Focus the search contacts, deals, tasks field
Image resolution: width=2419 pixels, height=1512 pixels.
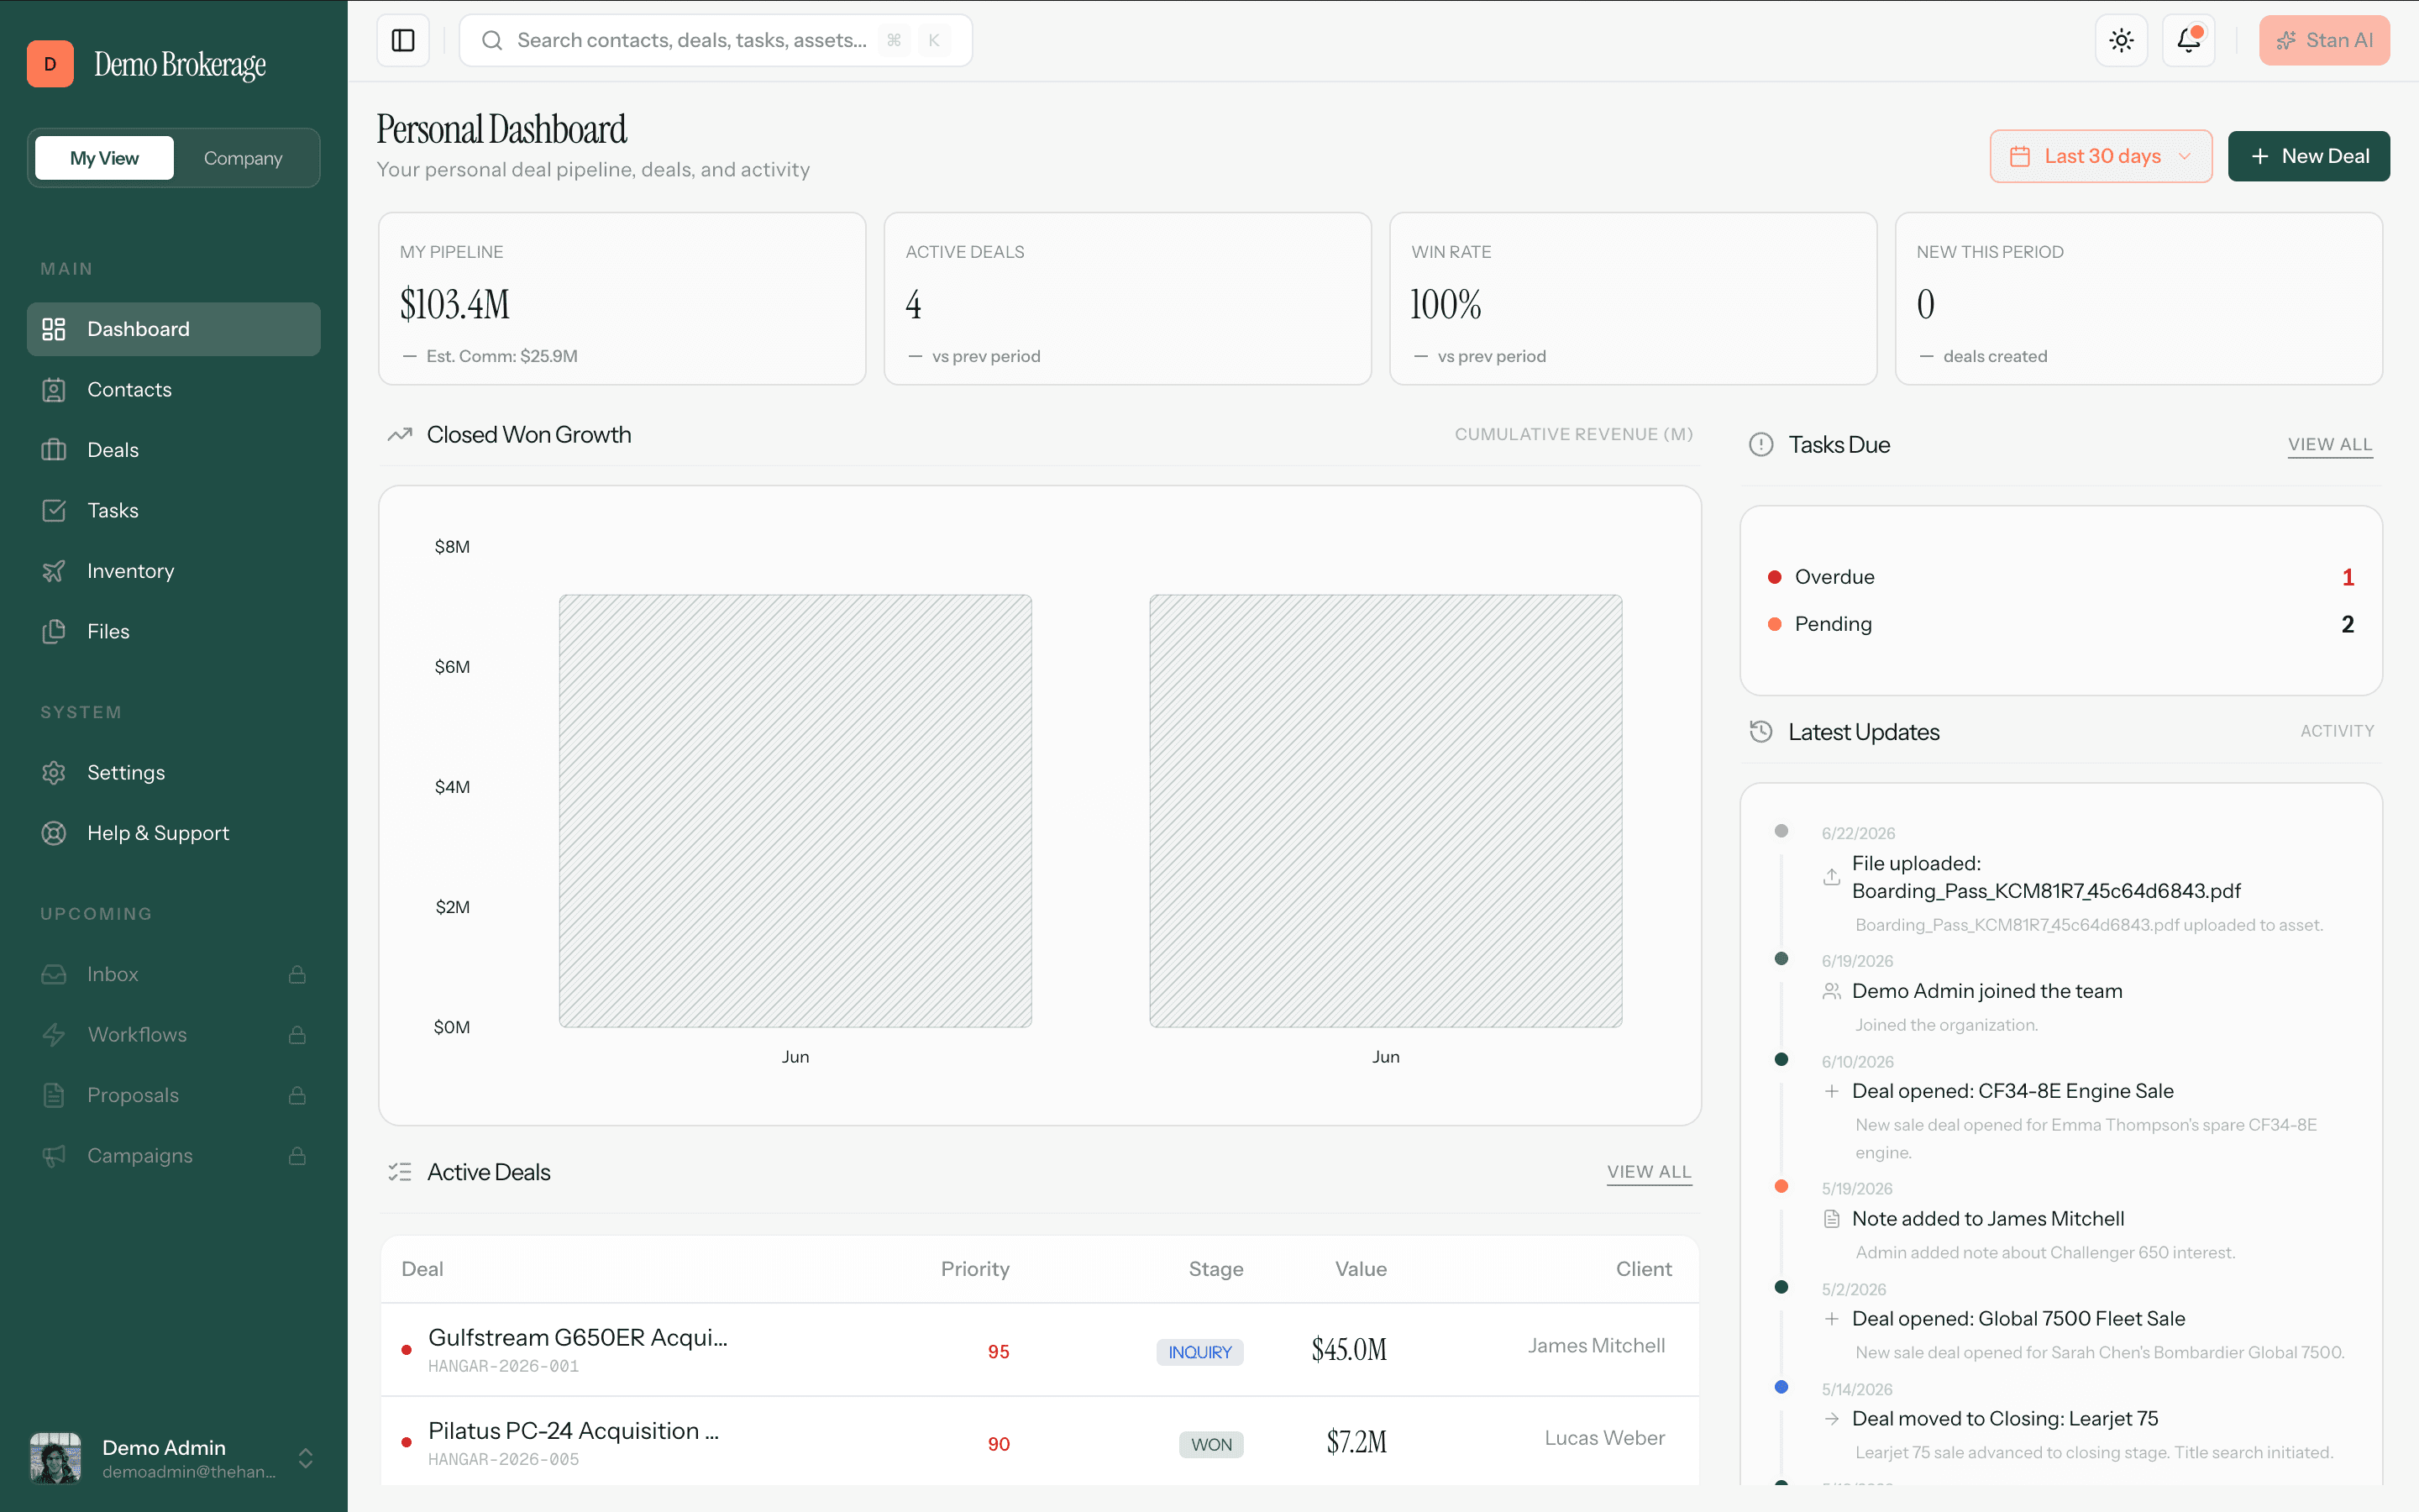[716, 40]
